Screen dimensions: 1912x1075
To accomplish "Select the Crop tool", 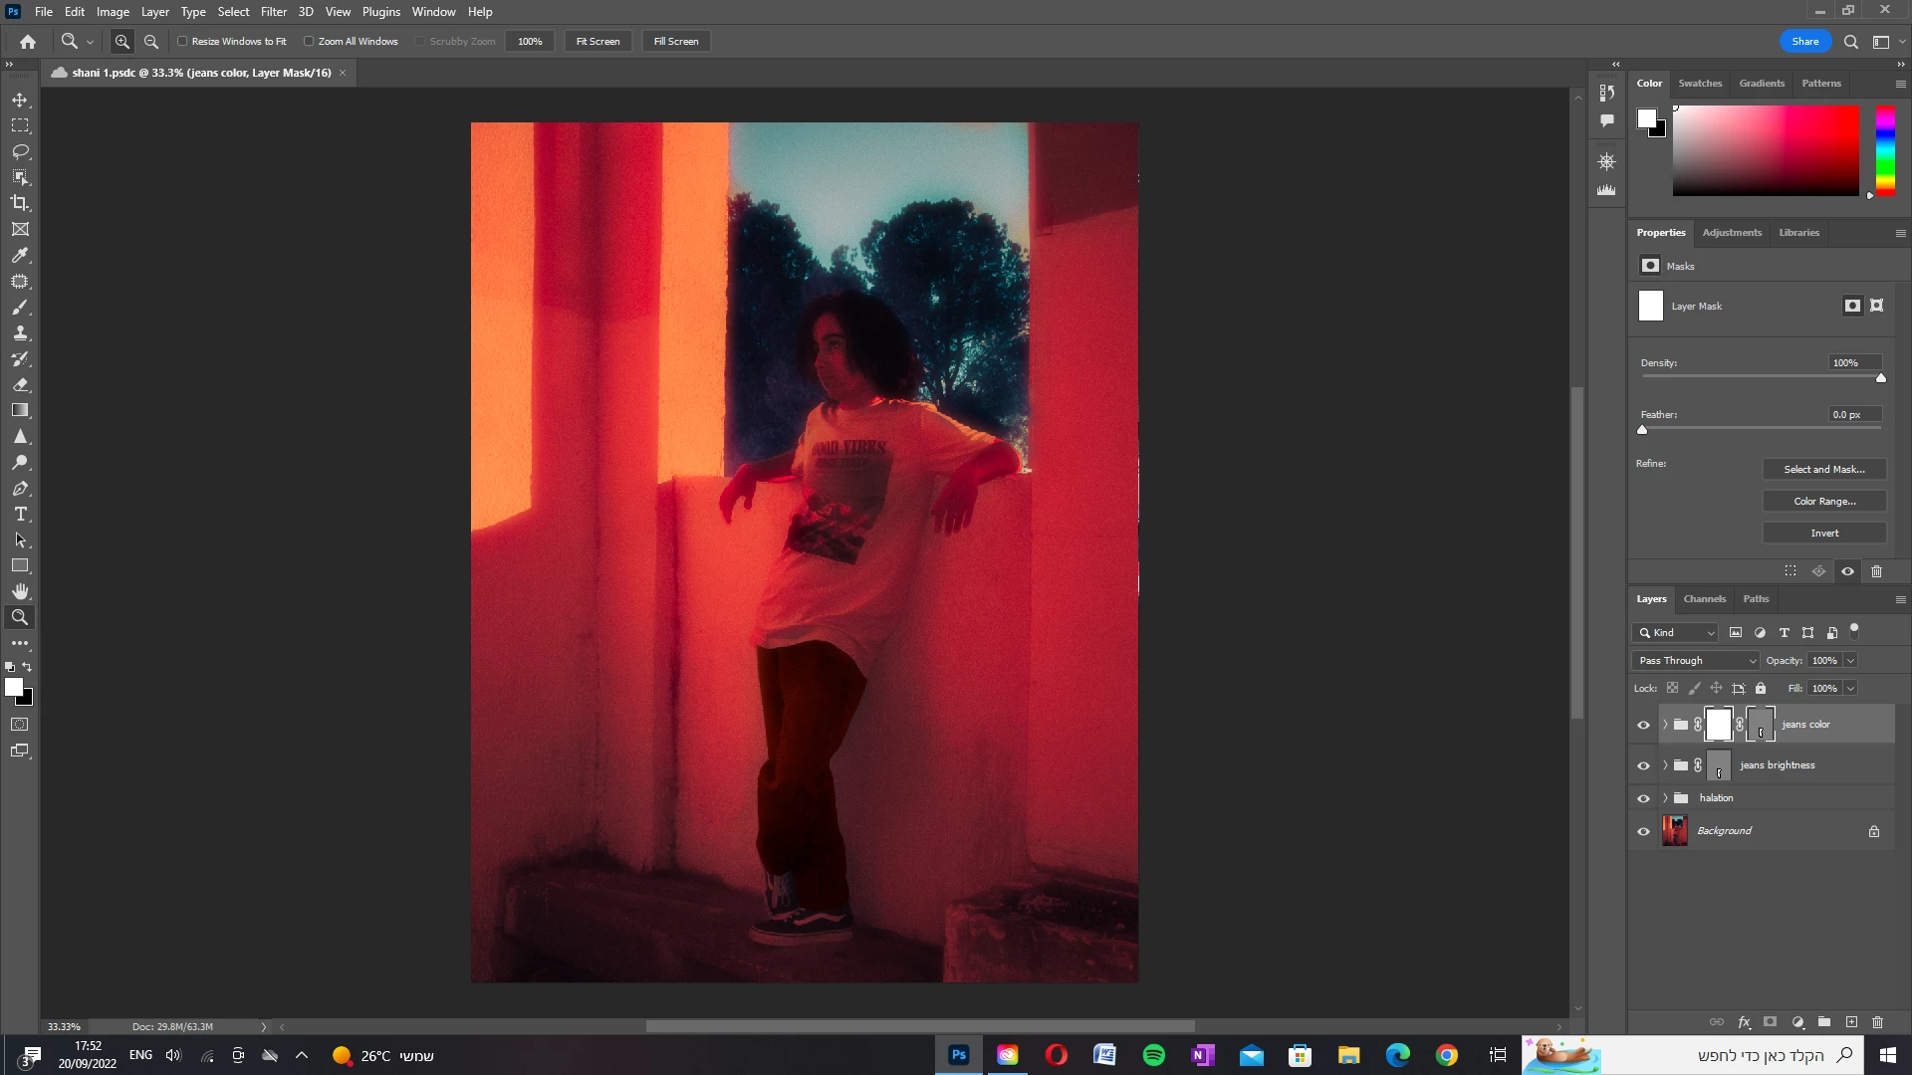I will [20, 203].
